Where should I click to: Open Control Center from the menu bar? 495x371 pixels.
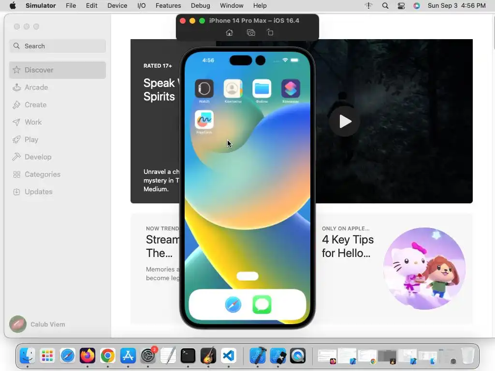tap(401, 6)
